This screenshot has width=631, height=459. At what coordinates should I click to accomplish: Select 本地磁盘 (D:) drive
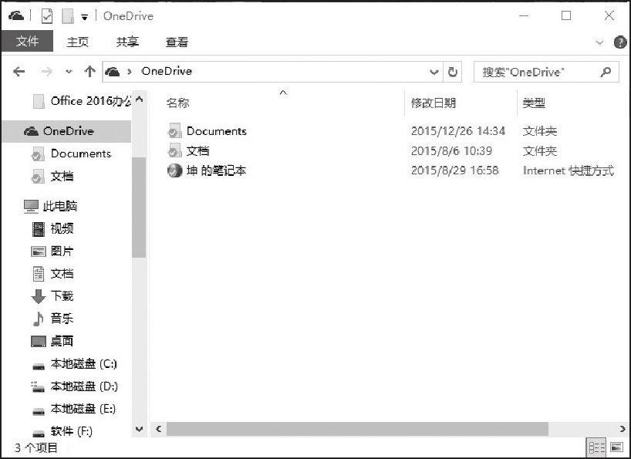coord(75,386)
